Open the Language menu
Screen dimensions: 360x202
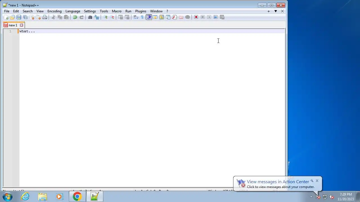click(x=73, y=11)
